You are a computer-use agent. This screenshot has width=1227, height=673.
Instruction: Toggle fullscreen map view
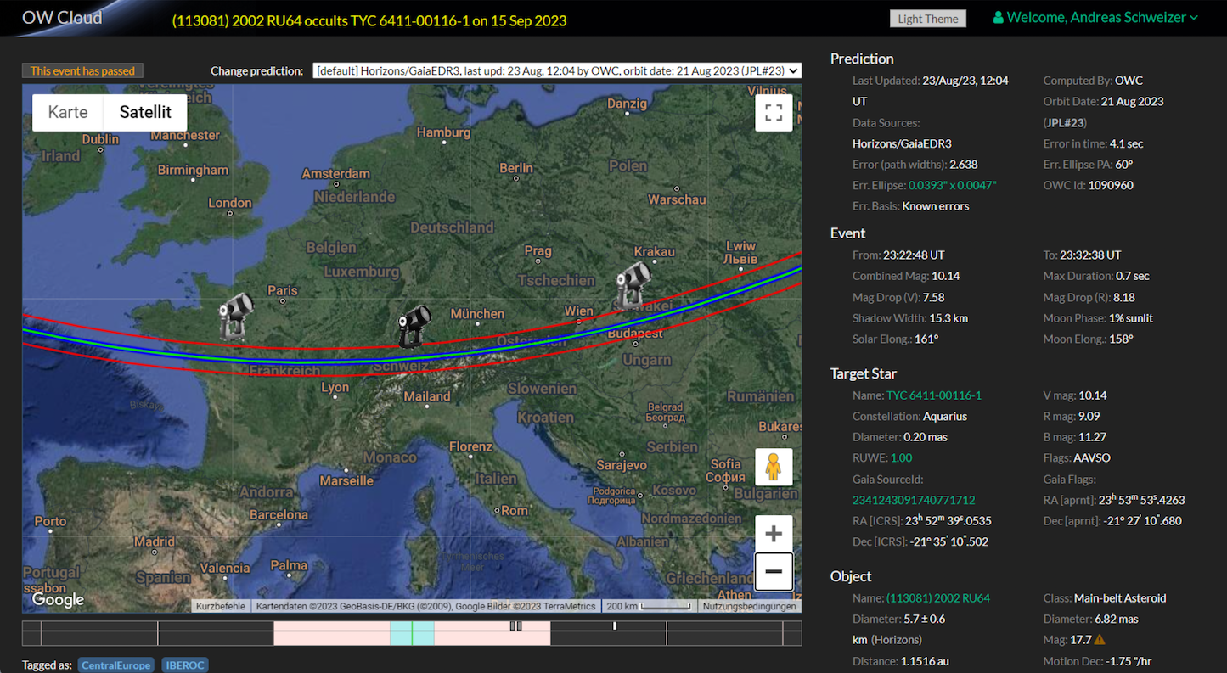coord(774,113)
